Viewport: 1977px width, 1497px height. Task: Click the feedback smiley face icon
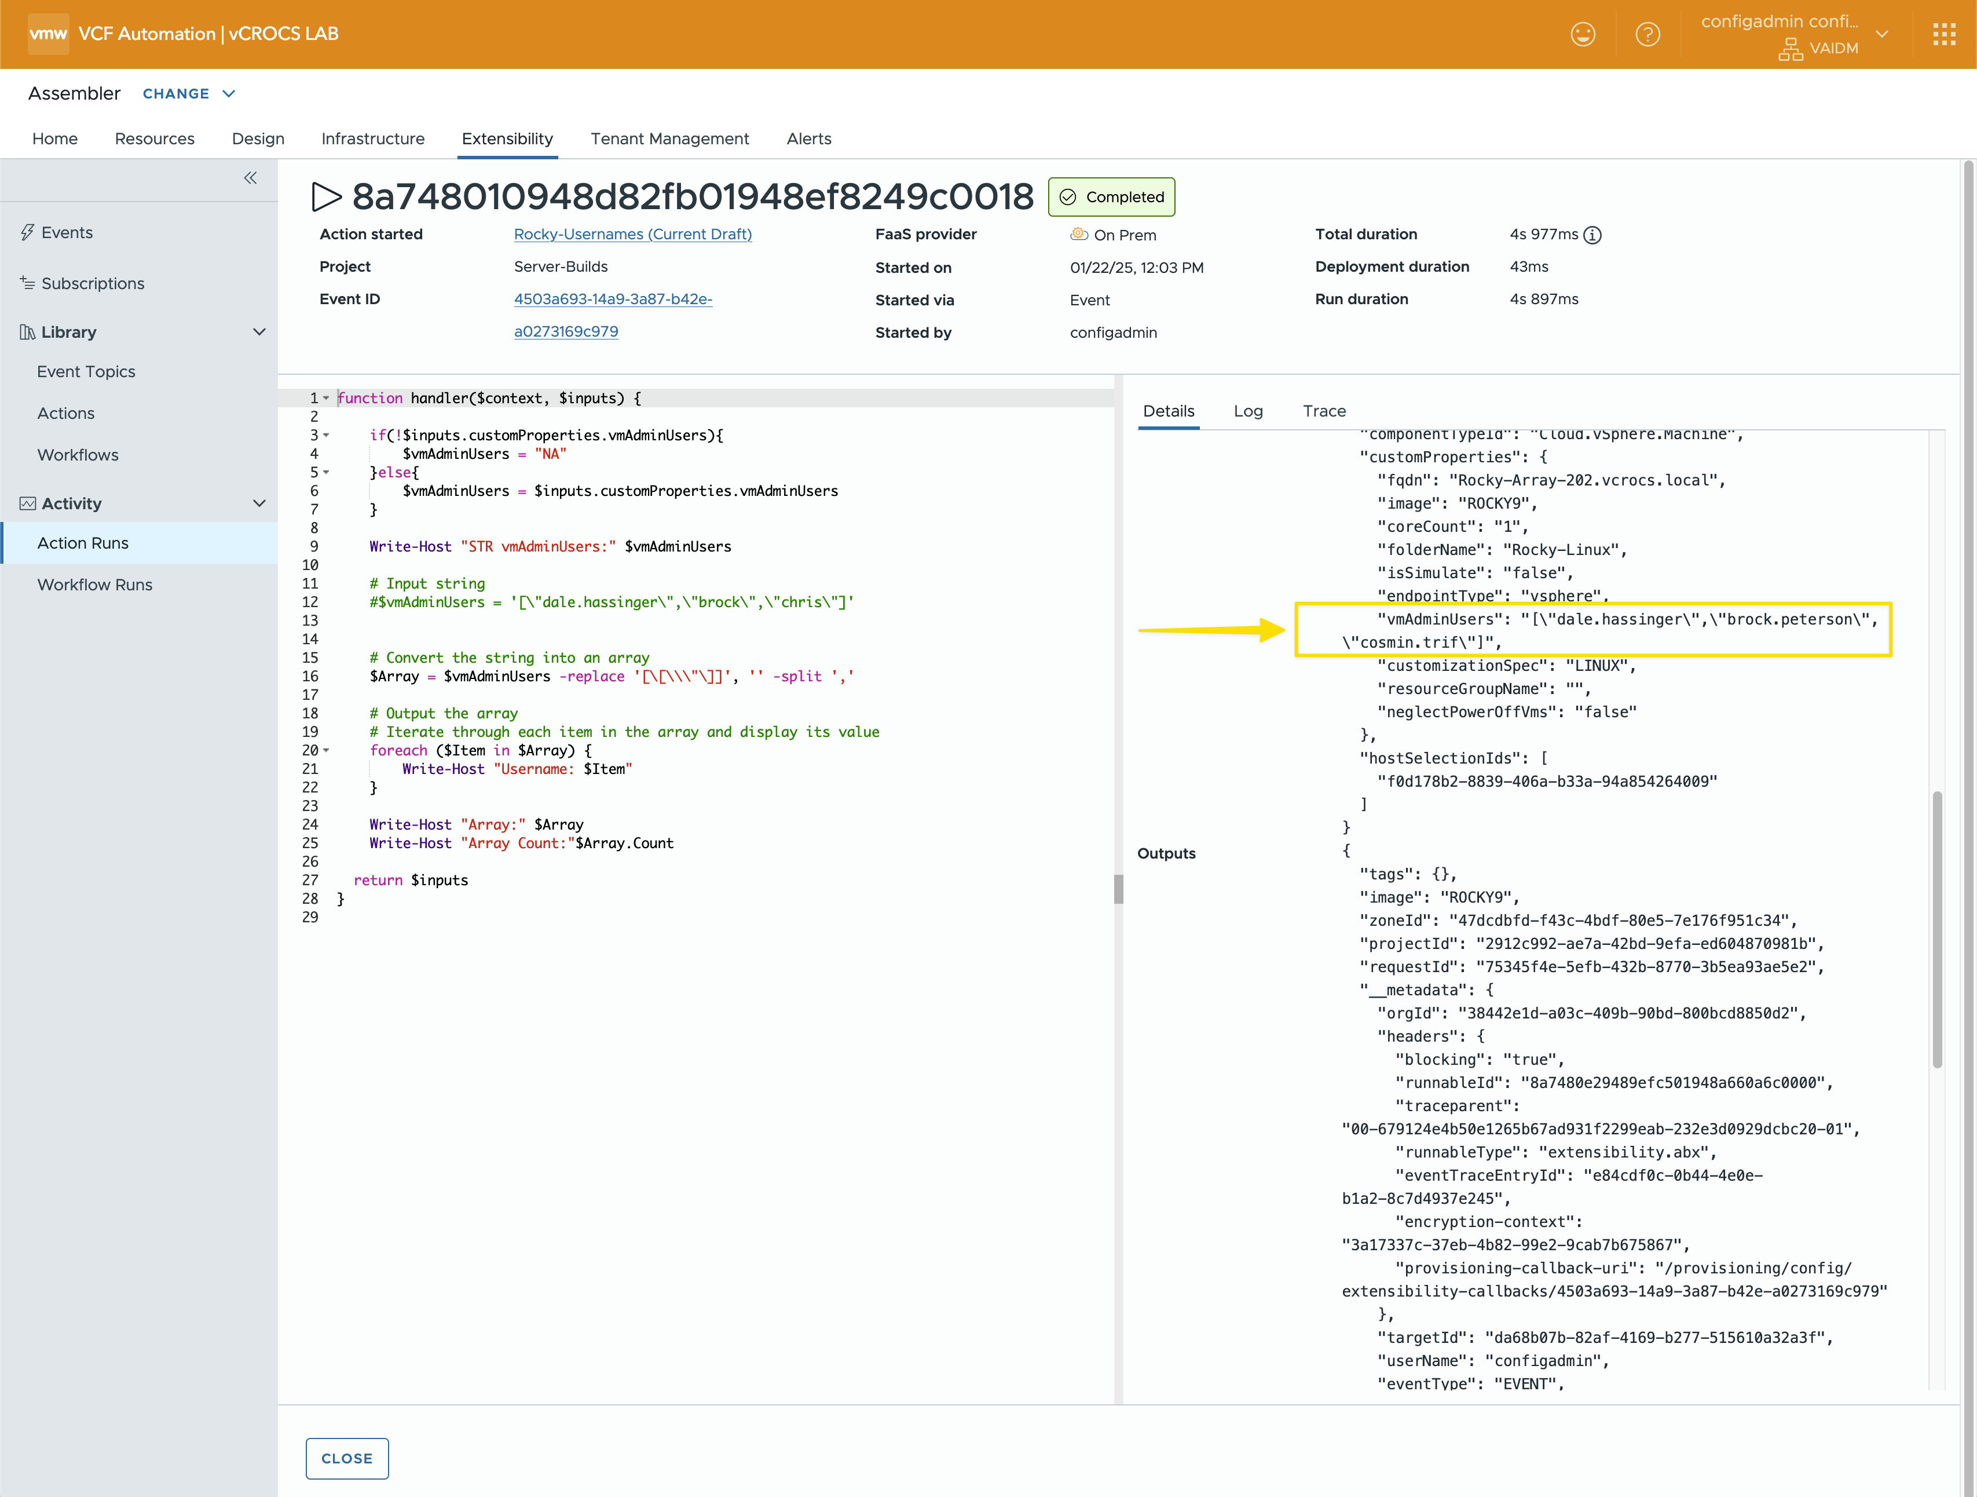(1582, 34)
